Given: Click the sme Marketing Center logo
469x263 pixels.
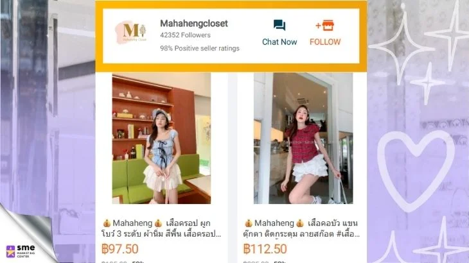Looking at the screenshot, I should [x=21, y=251].
